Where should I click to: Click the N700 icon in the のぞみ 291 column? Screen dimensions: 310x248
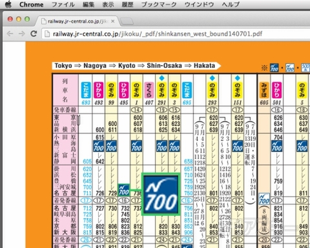[x=161, y=146]
